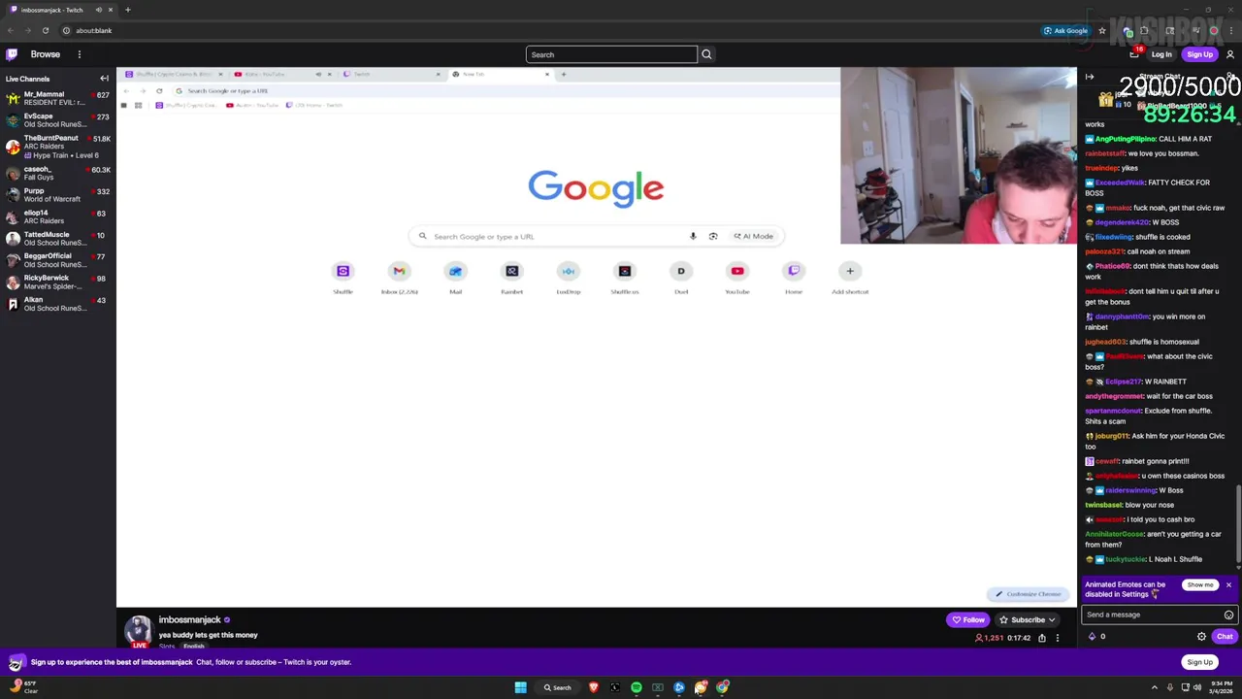
Task: Open TattedMuscle live channel
Action: coord(56,238)
